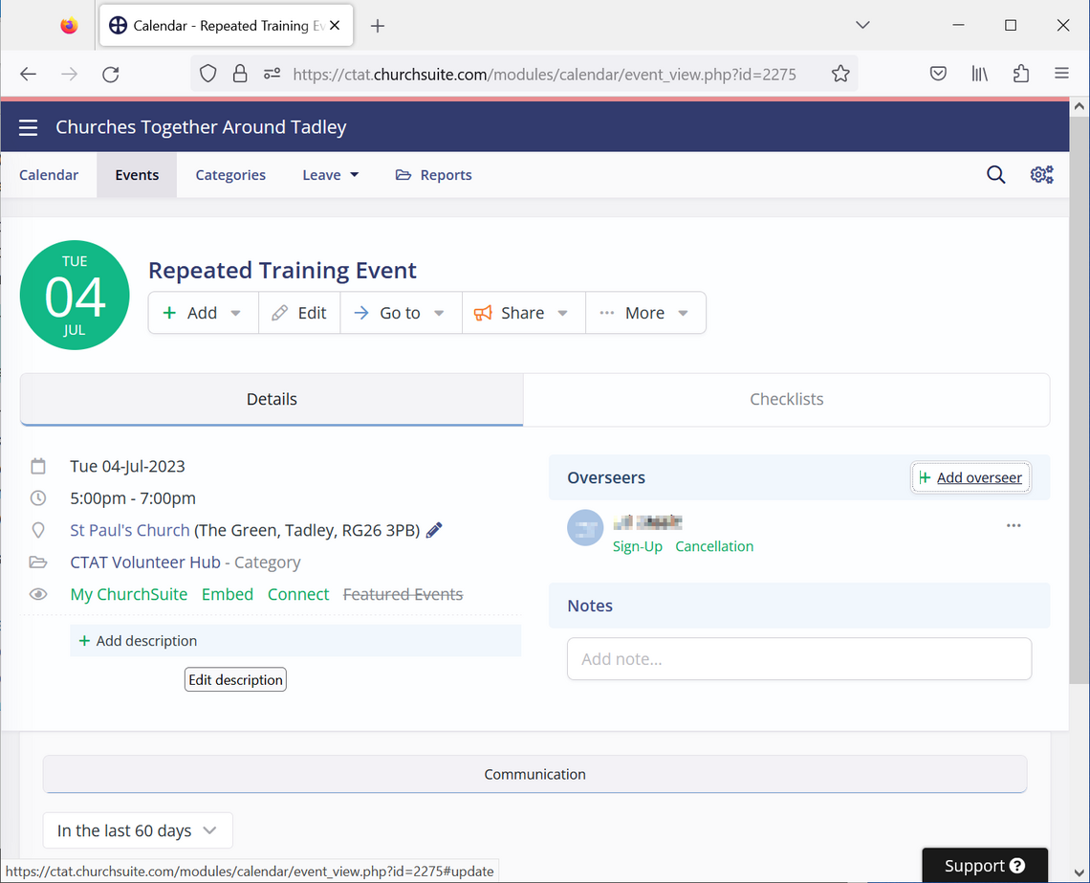Screen dimensions: 1090x883
Task: Expand the Go to dropdown
Action: click(x=401, y=313)
